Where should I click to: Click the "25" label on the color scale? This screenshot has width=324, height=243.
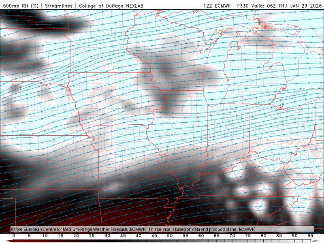(x=92, y=236)
